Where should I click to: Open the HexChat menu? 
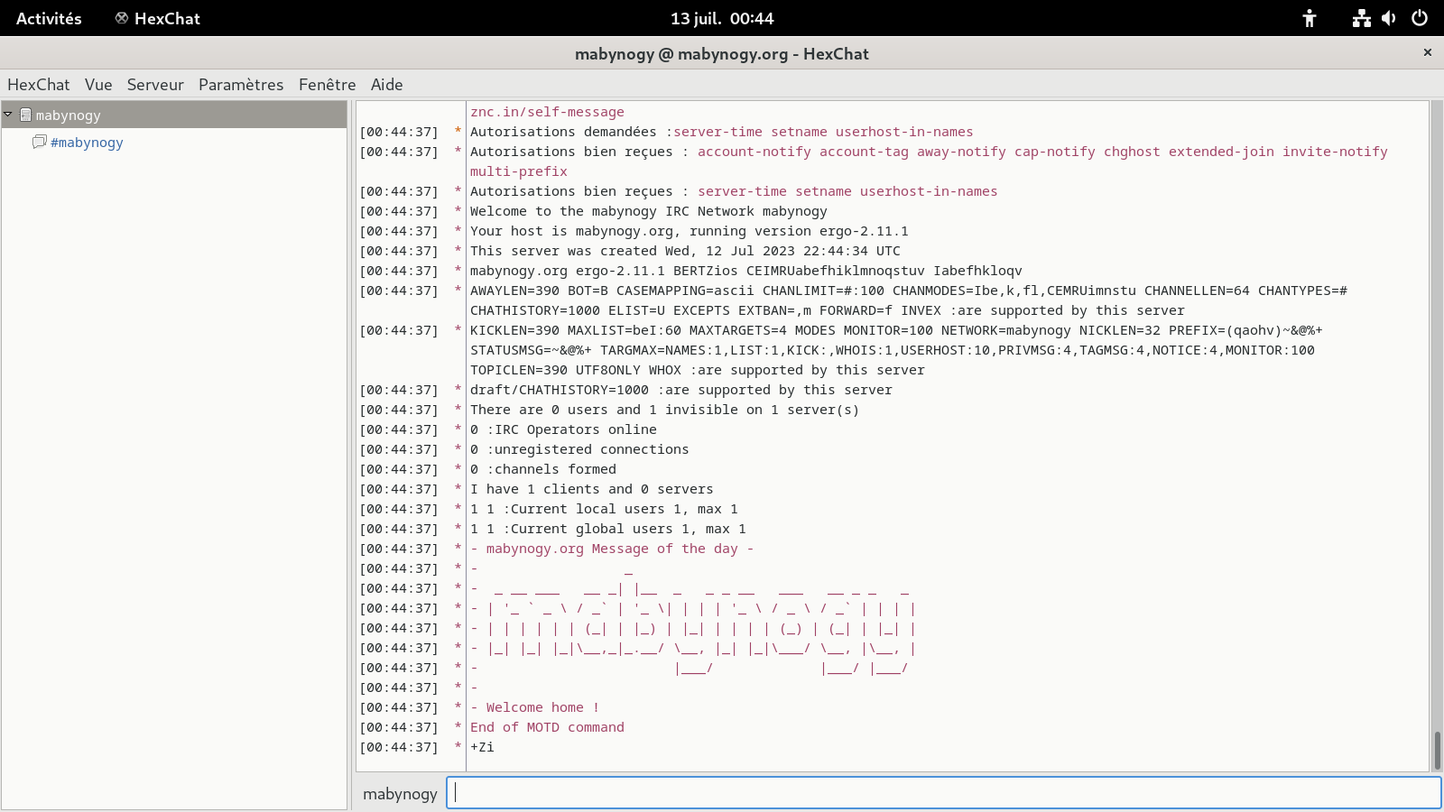[x=38, y=85]
